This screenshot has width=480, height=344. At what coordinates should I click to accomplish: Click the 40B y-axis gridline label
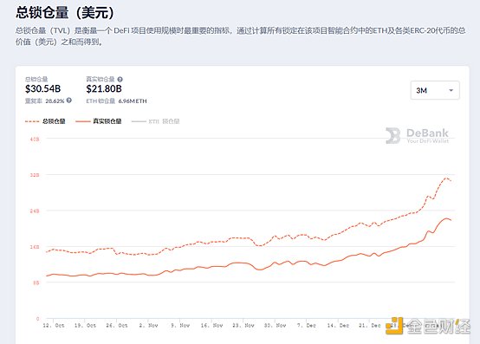(35, 139)
